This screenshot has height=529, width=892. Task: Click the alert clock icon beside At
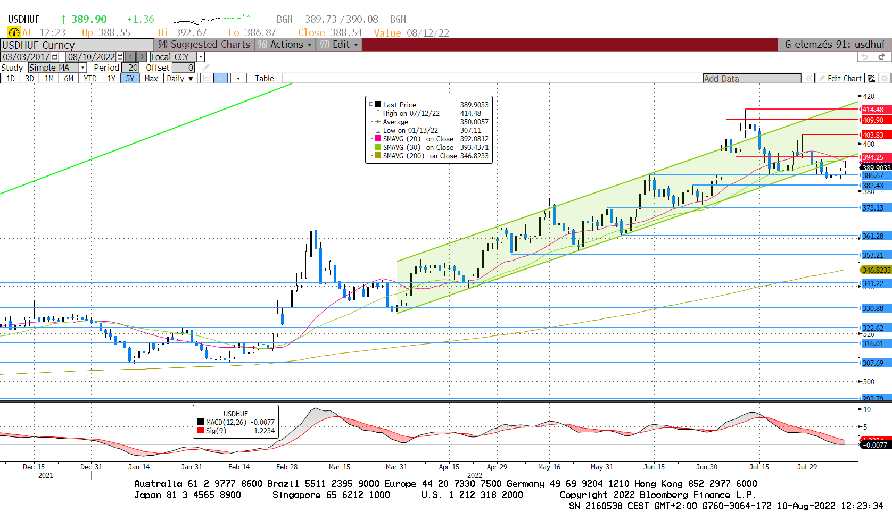(14, 32)
